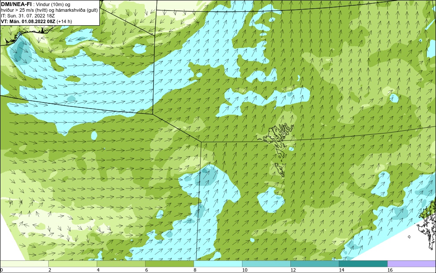Click the scale label '6' under the color bar

(x=146, y=270)
